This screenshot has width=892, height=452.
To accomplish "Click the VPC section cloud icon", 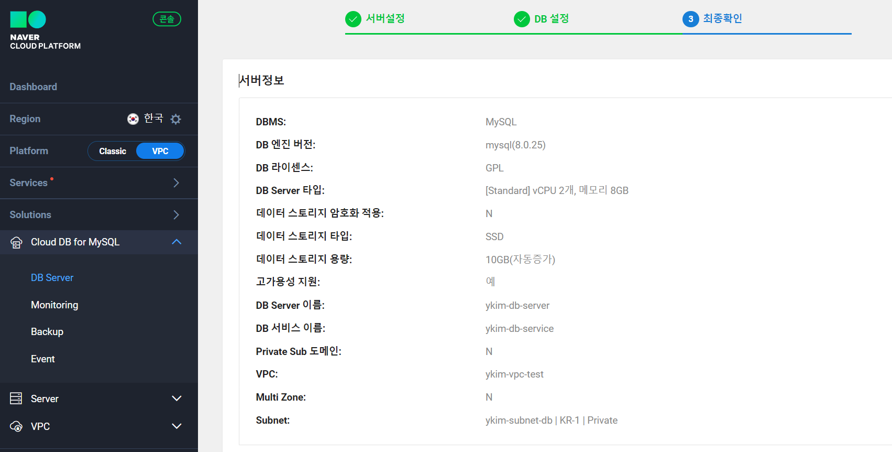I will (16, 426).
